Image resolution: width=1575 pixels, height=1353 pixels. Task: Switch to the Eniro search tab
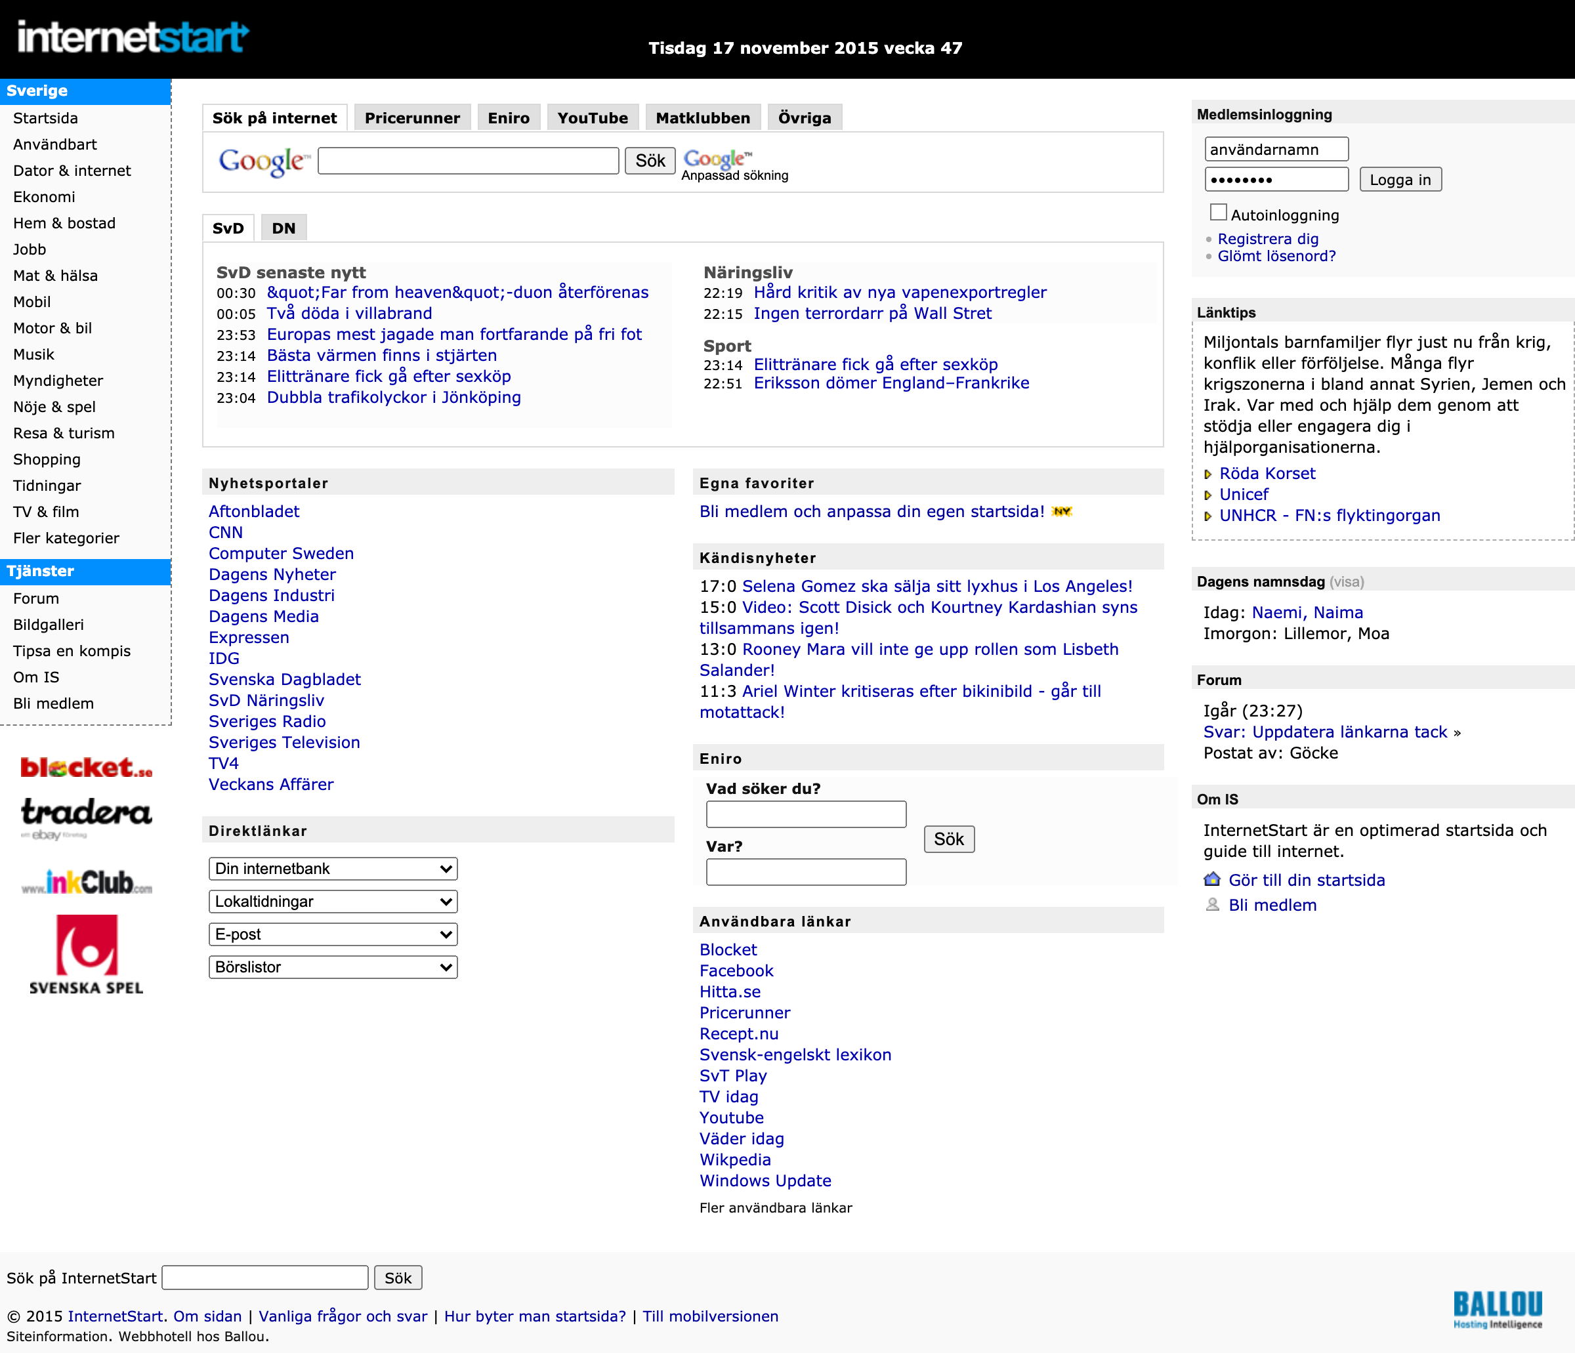(x=509, y=118)
